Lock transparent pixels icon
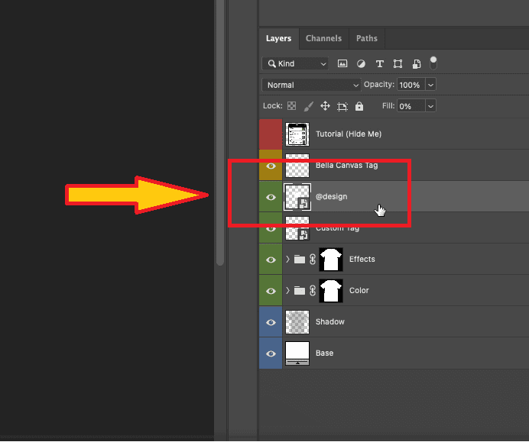Image resolution: width=529 pixels, height=442 pixels. [291, 106]
